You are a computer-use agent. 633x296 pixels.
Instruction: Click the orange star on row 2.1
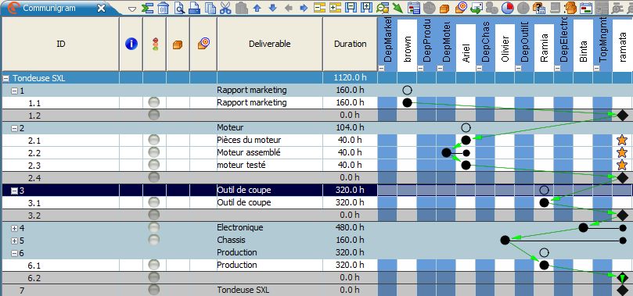click(x=622, y=140)
